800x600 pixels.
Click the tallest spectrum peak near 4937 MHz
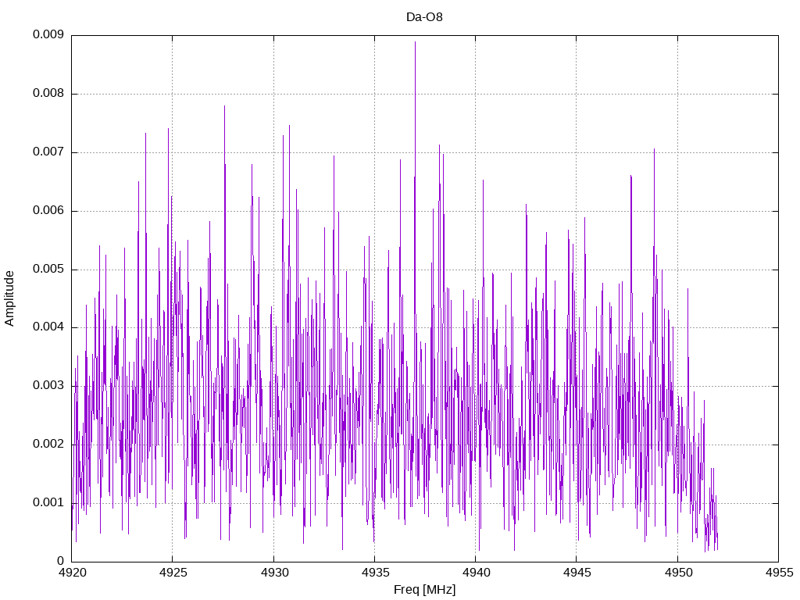point(416,43)
